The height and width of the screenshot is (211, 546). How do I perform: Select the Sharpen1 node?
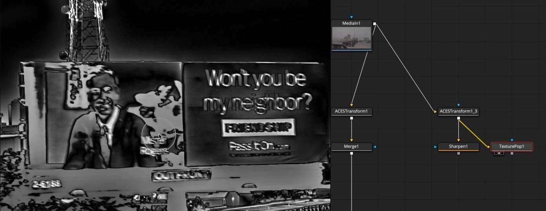pyautogui.click(x=458, y=146)
